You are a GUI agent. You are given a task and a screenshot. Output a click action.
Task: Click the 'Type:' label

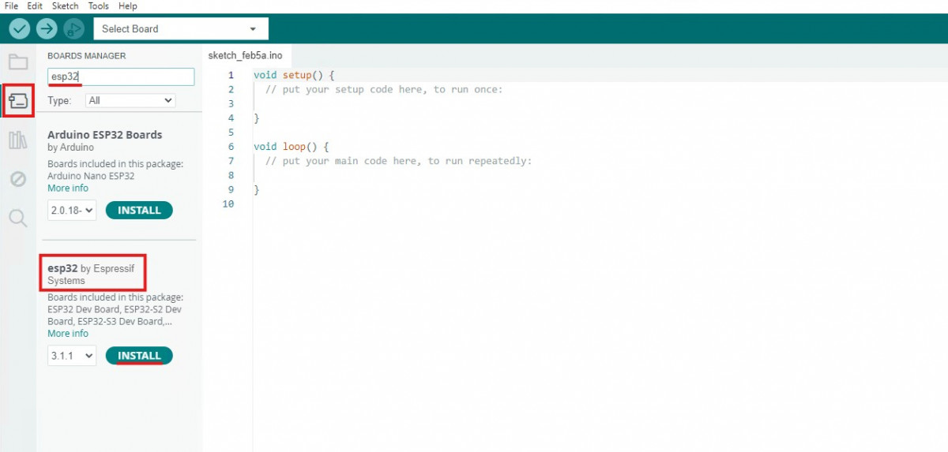point(59,101)
